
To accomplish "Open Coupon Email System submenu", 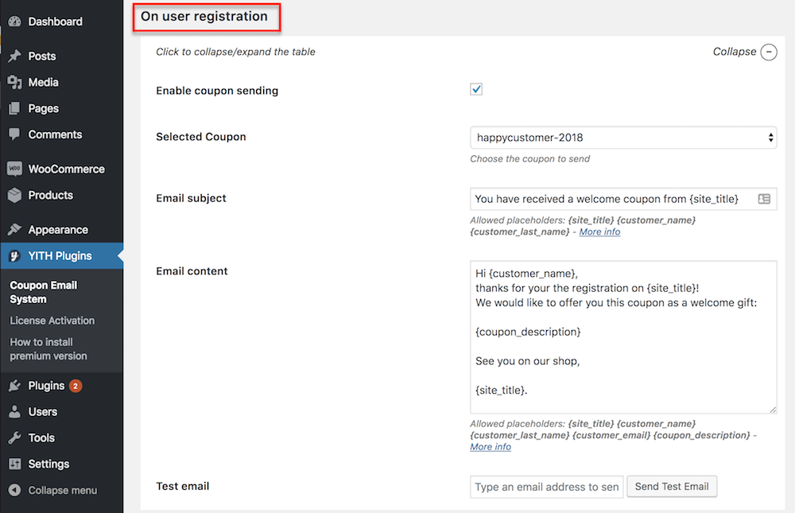I will coord(44,292).
